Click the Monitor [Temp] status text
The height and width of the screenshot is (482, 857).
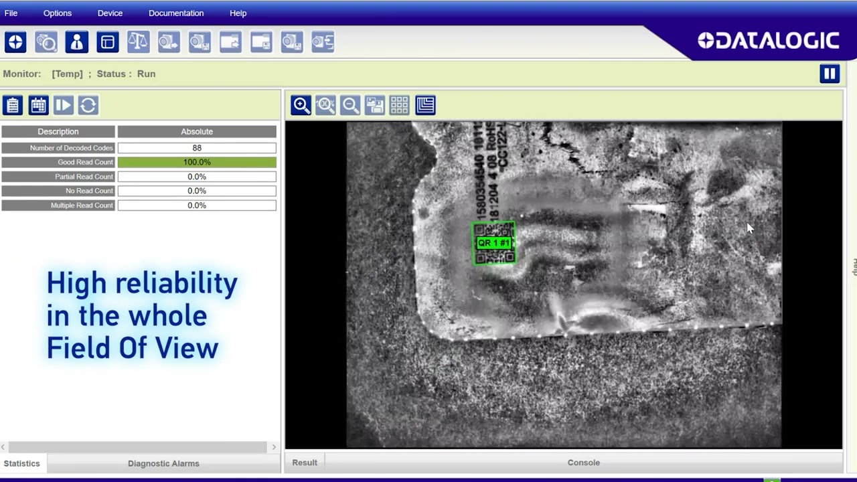click(43, 74)
